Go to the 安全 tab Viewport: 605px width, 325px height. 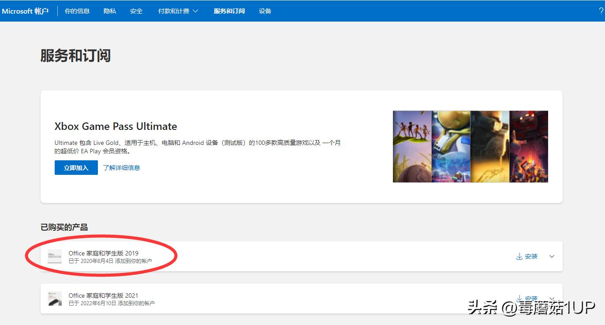136,11
